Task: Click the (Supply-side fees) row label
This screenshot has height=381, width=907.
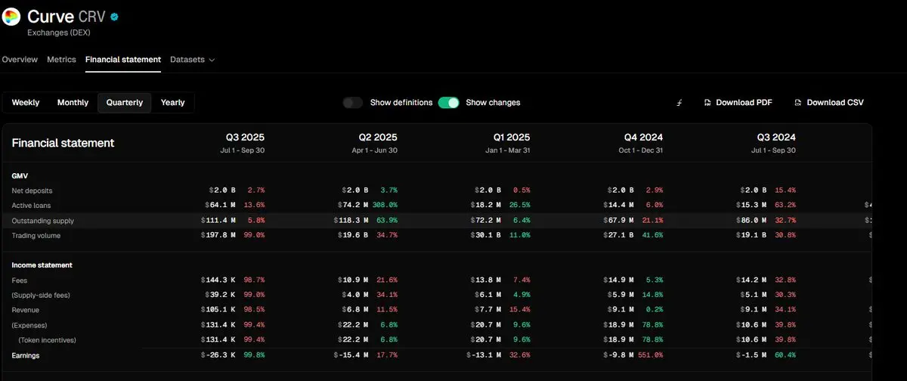Action: click(42, 295)
